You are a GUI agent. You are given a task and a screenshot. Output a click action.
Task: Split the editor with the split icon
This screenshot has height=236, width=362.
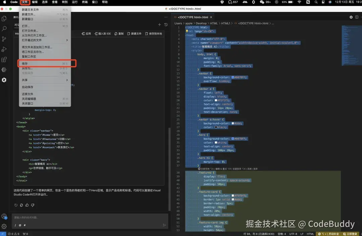357,17
